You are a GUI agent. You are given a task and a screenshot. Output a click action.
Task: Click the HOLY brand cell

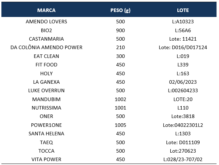click(46, 73)
